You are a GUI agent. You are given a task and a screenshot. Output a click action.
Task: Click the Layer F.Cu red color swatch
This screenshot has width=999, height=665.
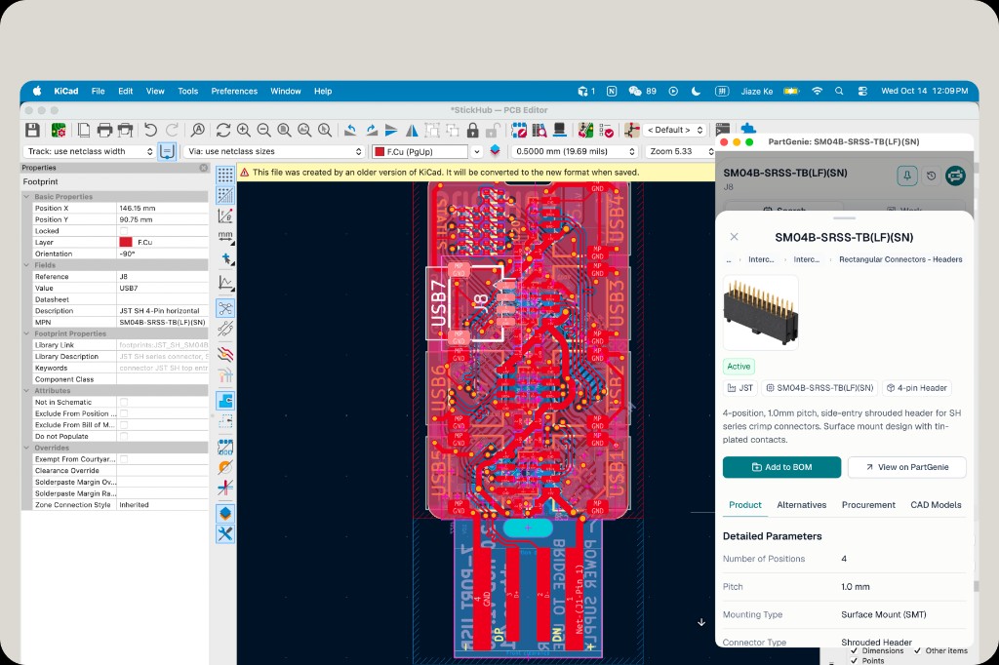(126, 243)
